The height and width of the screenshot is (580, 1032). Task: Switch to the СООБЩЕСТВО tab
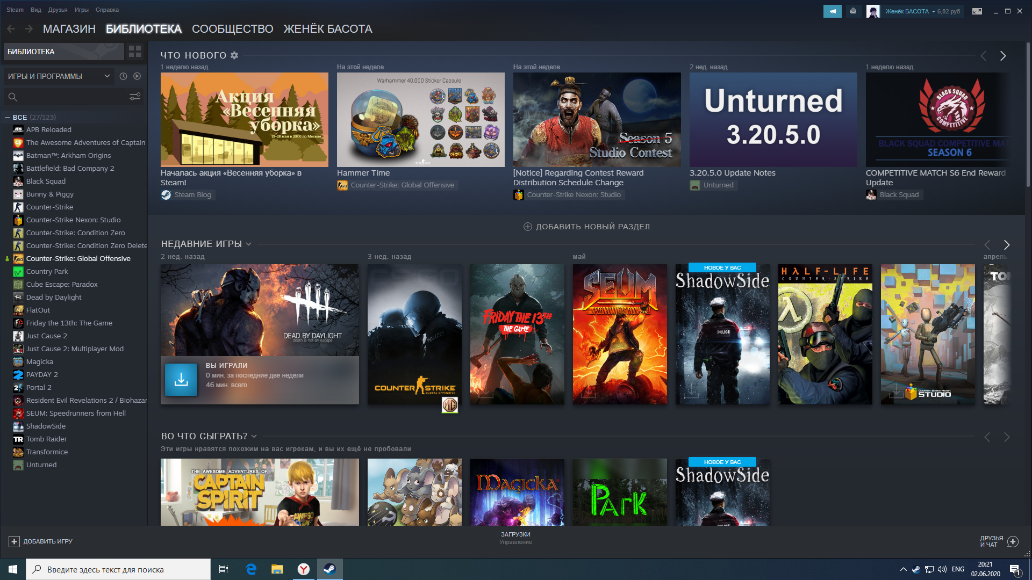coord(233,29)
